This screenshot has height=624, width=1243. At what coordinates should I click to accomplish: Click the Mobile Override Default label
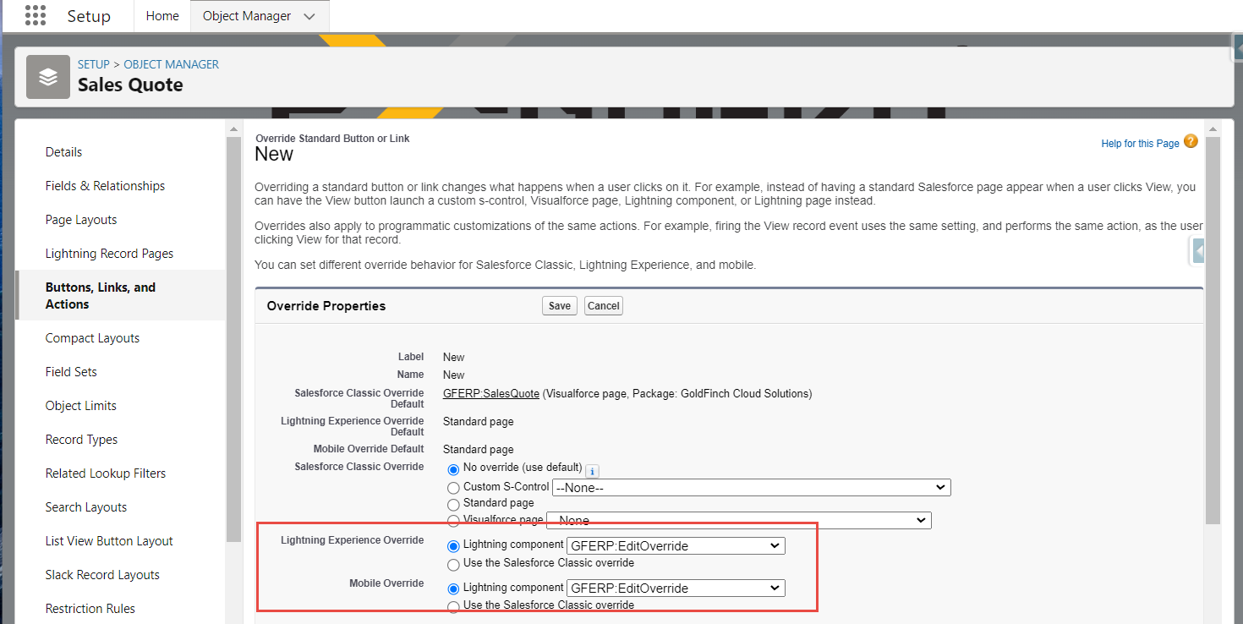(x=369, y=449)
